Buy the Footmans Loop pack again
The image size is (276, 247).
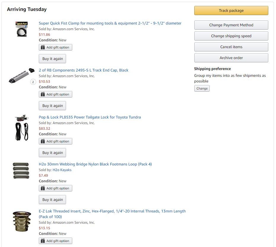tap(52, 199)
